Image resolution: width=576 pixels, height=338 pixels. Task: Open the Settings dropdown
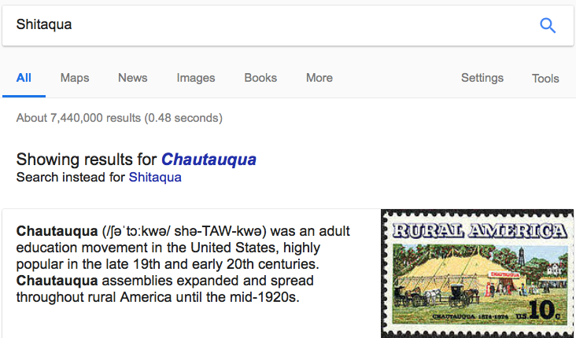coord(482,78)
